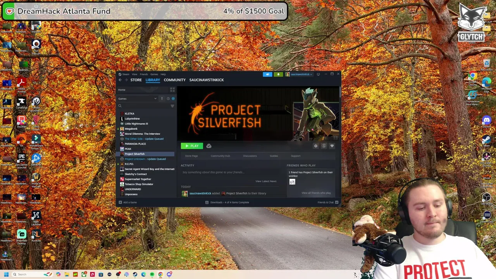Open the SAUCINAWSTINKICK profile tab
This screenshot has width=496, height=279.
[x=207, y=80]
